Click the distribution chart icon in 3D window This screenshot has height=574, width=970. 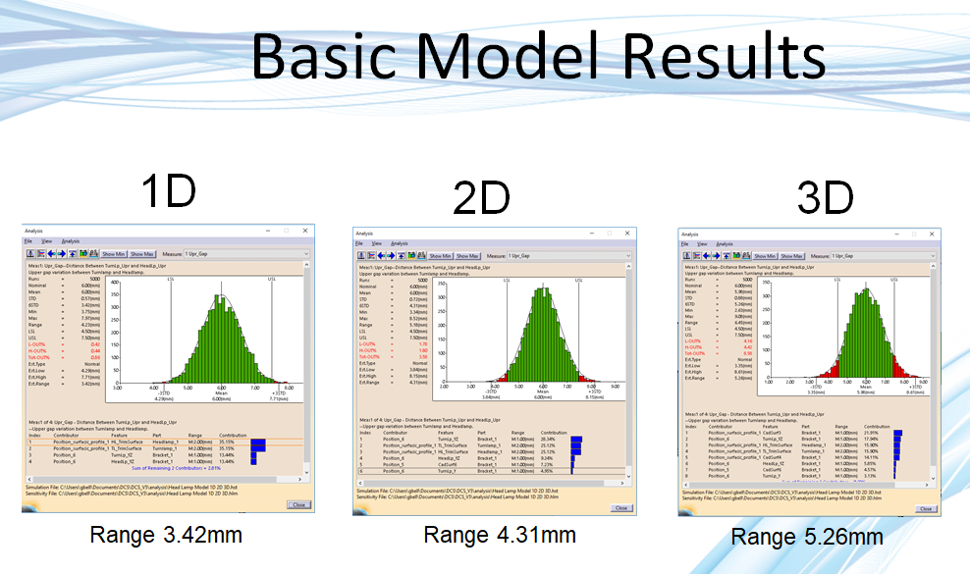coord(688,255)
